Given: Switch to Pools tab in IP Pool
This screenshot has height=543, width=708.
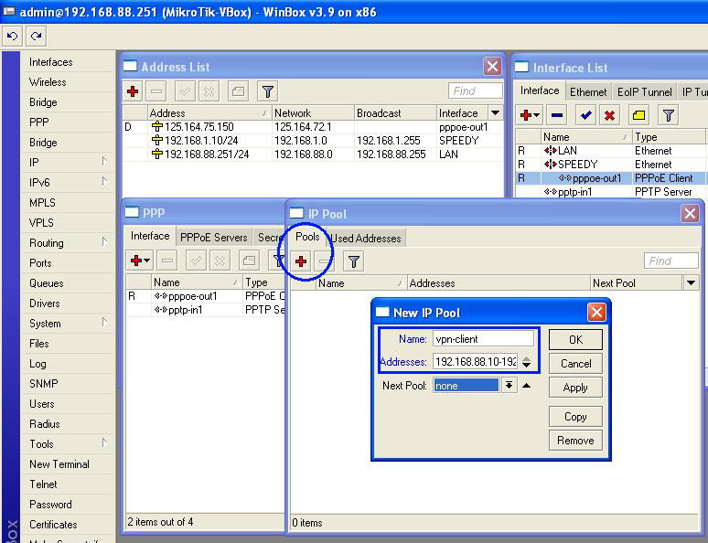Looking at the screenshot, I should click(307, 237).
